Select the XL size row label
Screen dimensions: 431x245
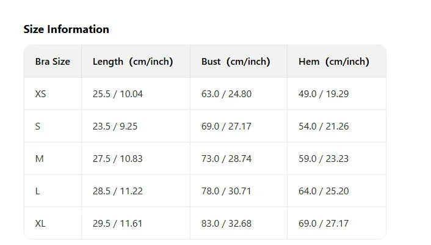(40, 224)
